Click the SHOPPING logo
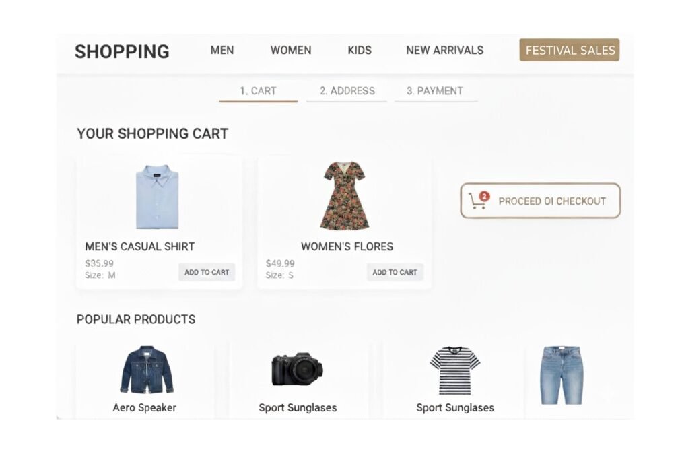 click(122, 51)
